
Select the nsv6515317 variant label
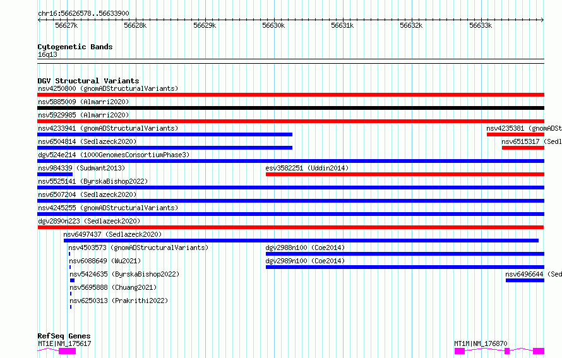(x=532, y=141)
